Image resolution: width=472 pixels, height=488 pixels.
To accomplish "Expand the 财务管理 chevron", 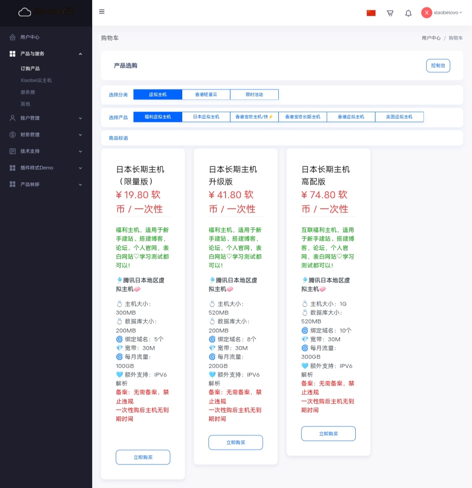I will coord(80,135).
